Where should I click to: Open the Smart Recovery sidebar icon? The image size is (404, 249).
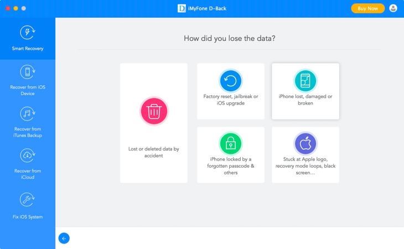tap(27, 33)
